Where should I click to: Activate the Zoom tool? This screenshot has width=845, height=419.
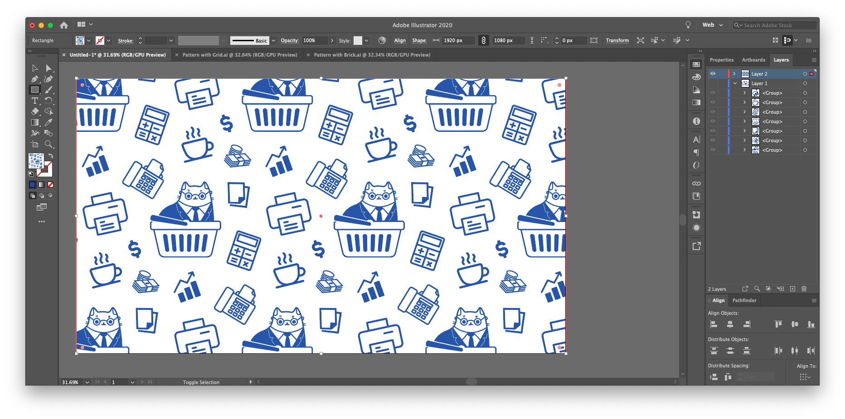(50, 144)
